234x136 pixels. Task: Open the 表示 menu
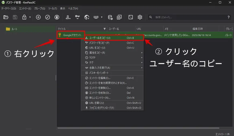pyautogui.click(x=63, y=9)
